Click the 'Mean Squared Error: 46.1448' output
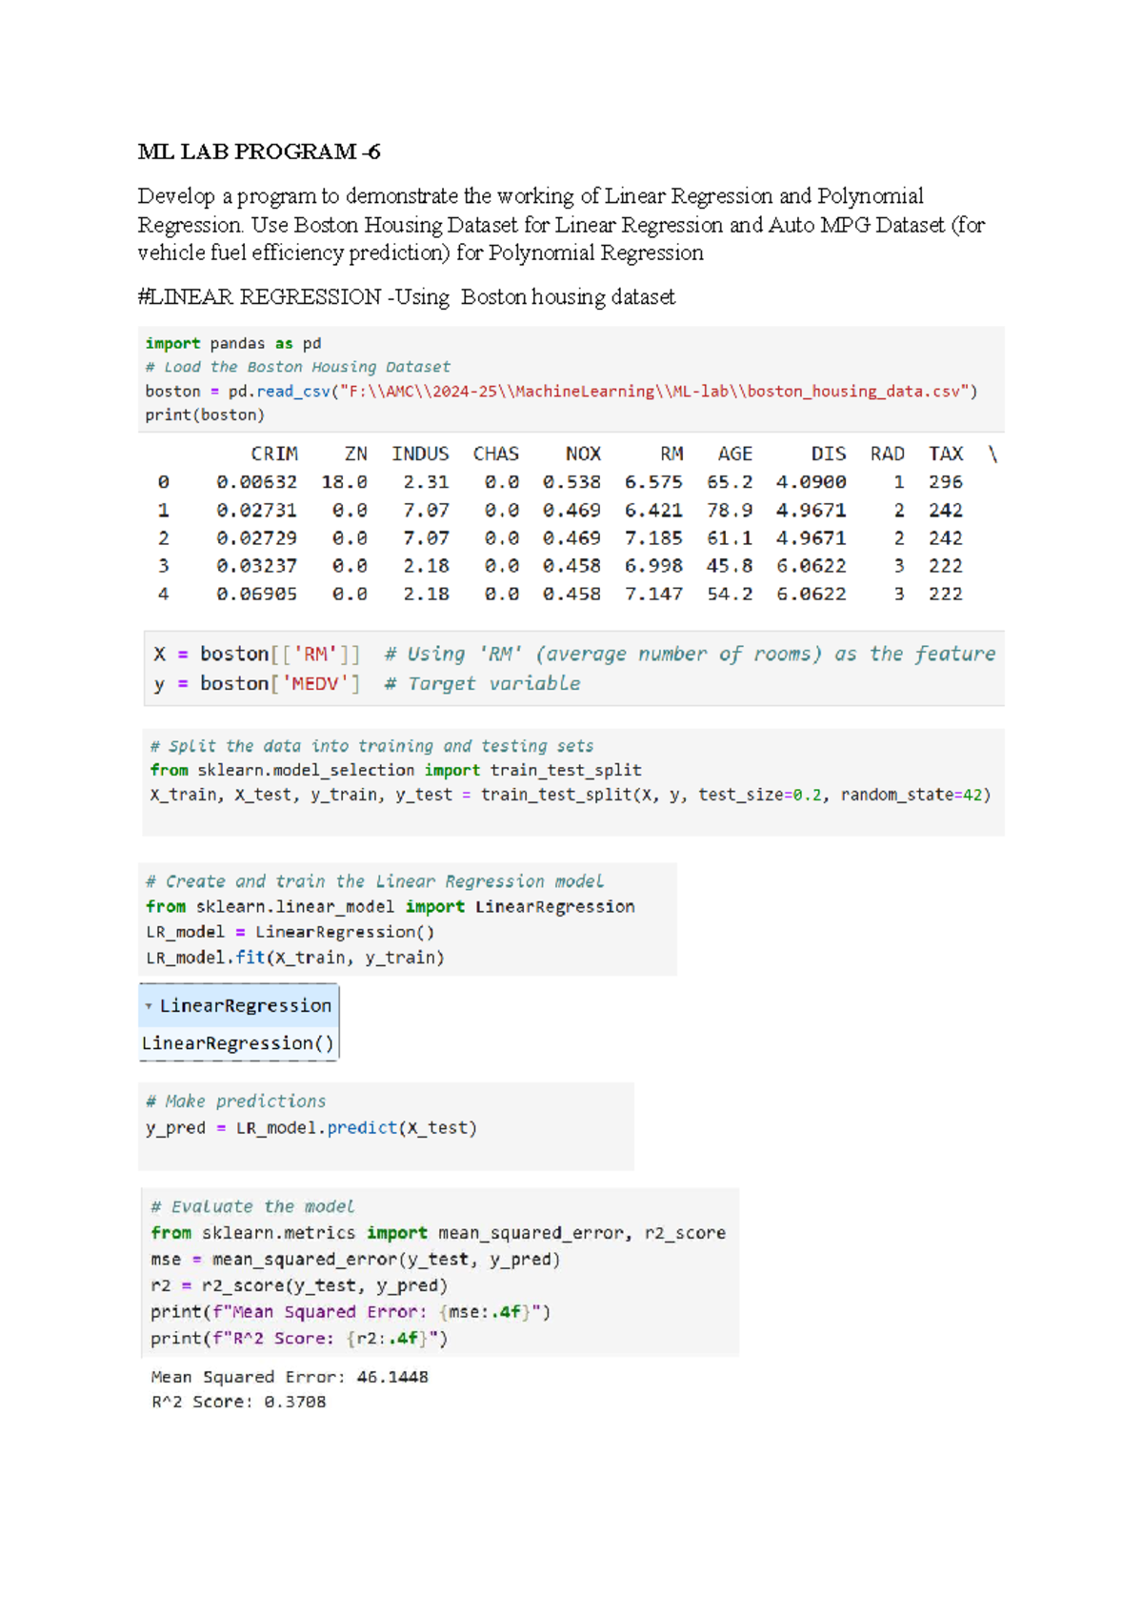Screen dimensions: 1143x1616 click(x=290, y=1378)
